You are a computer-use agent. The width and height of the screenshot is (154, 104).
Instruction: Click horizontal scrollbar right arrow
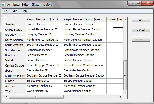coord(121,97)
